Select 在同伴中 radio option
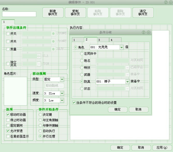The width and height of the screenshot is (173, 152). click(82, 54)
